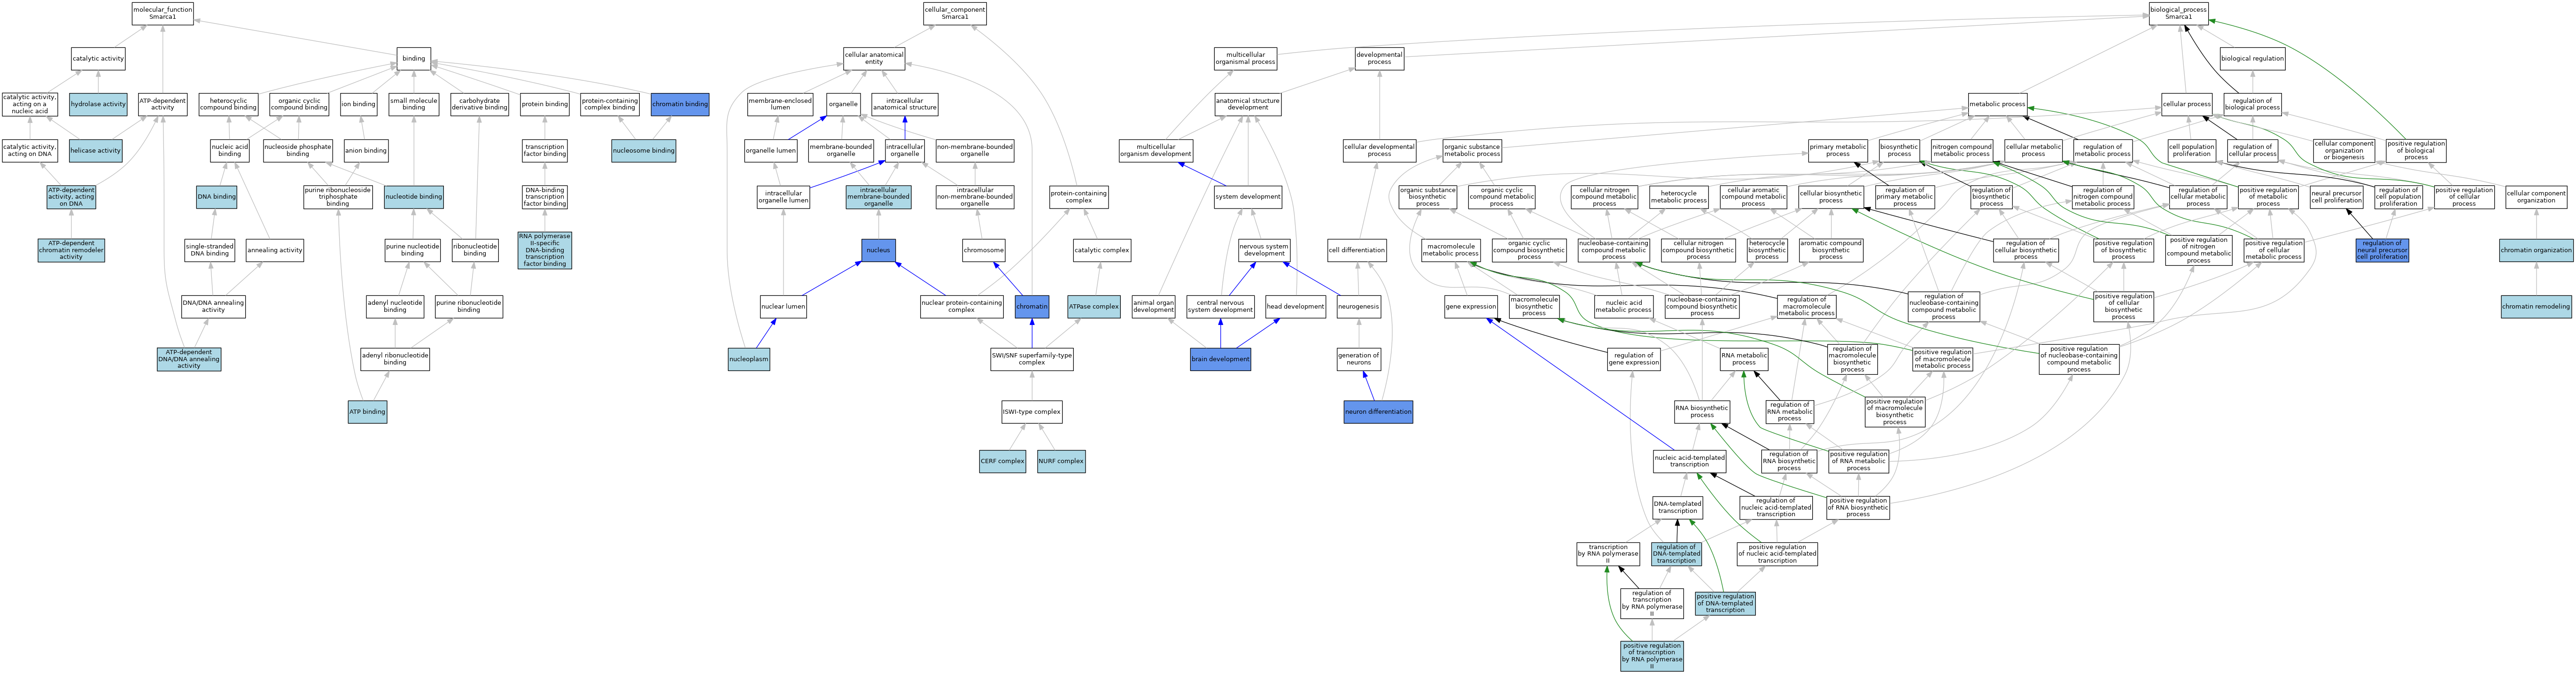Click the nucleosome binding node

click(x=644, y=151)
